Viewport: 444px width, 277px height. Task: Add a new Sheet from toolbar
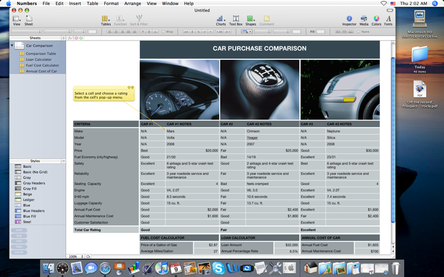[x=29, y=19]
